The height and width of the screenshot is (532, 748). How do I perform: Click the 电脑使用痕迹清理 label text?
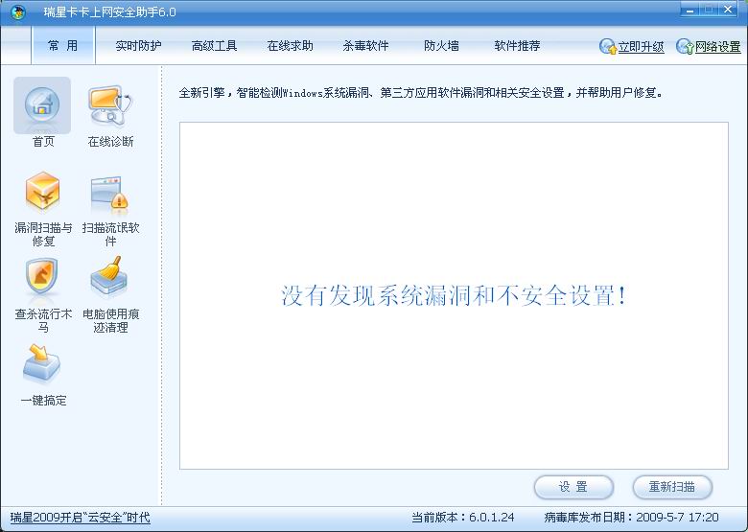(110, 320)
